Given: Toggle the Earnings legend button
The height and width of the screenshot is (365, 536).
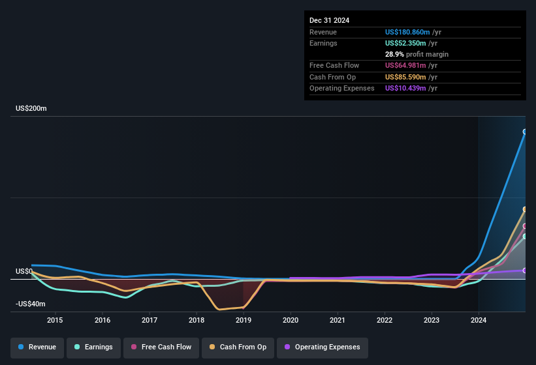Looking at the screenshot, I should pyautogui.click(x=93, y=347).
